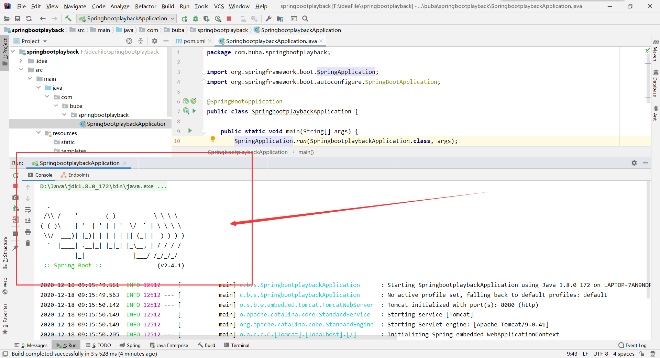
Task: Click the Save All disk icon
Action: (18, 19)
